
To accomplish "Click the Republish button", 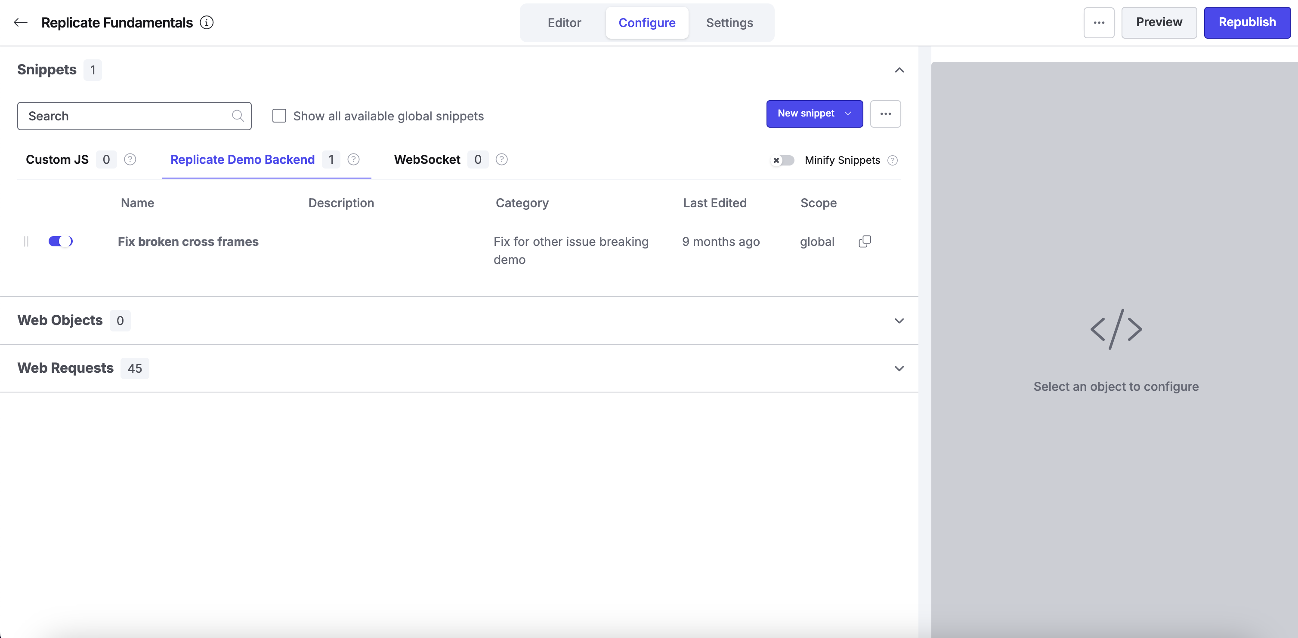I will (x=1247, y=23).
